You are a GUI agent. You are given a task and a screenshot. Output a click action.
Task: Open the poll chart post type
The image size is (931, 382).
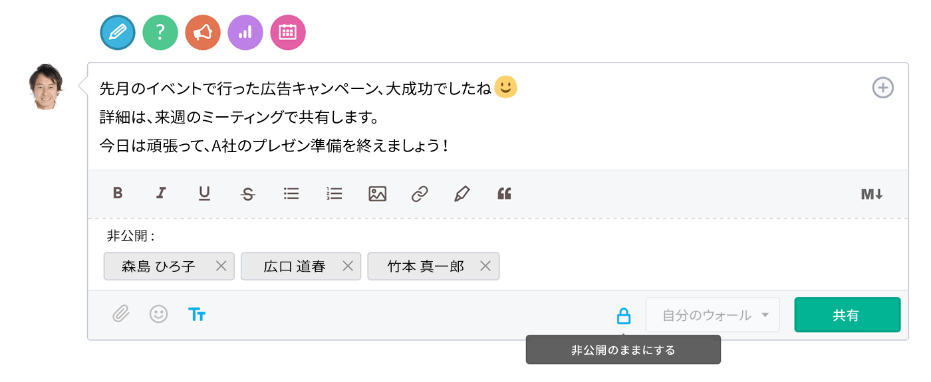[x=245, y=33]
